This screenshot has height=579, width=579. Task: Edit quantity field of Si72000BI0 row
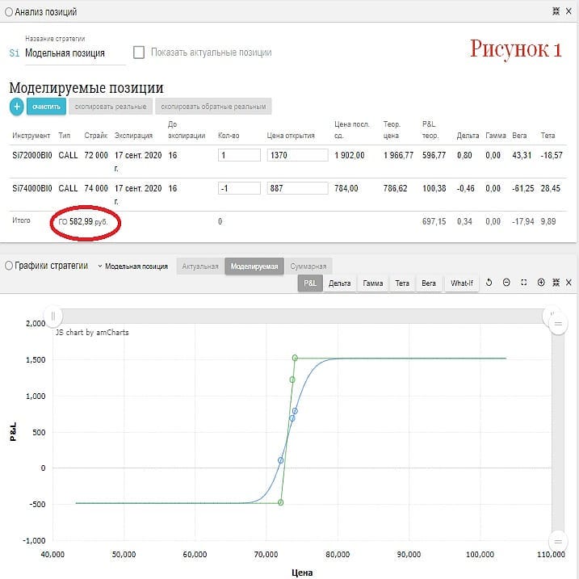pyautogui.click(x=239, y=155)
